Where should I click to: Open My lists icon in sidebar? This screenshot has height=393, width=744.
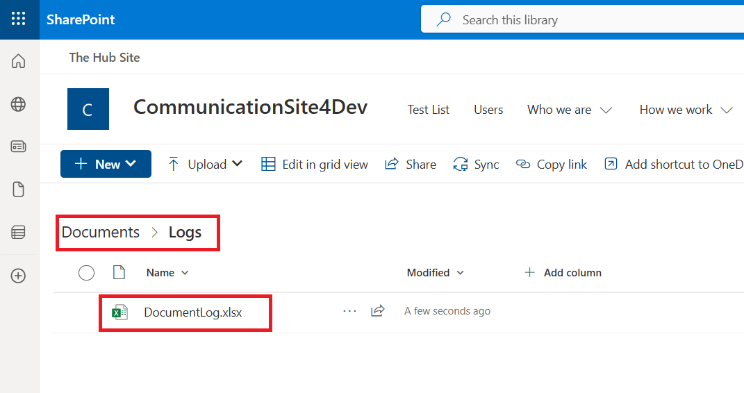(x=19, y=233)
